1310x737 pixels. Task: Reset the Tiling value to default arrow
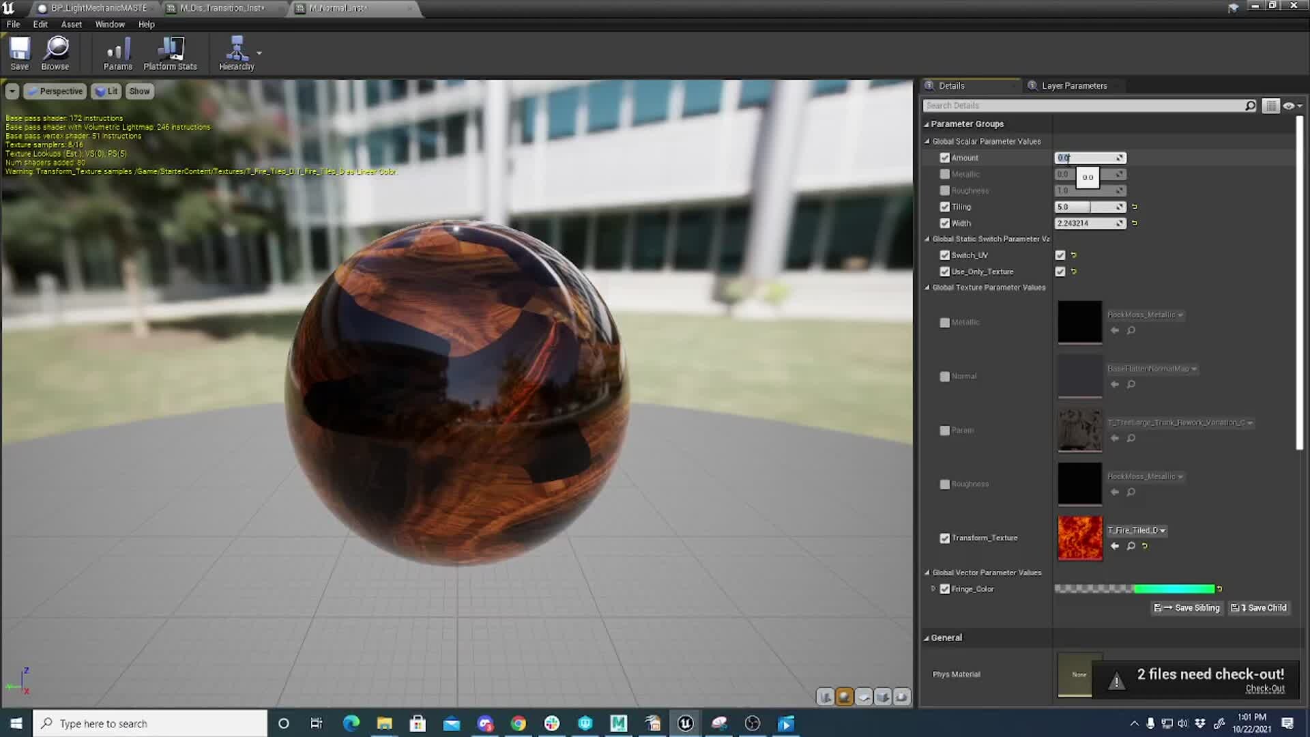[x=1135, y=207]
